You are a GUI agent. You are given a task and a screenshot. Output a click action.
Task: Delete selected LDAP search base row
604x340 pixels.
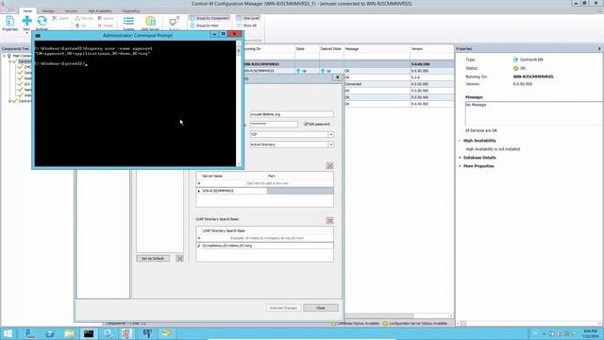(x=329, y=220)
